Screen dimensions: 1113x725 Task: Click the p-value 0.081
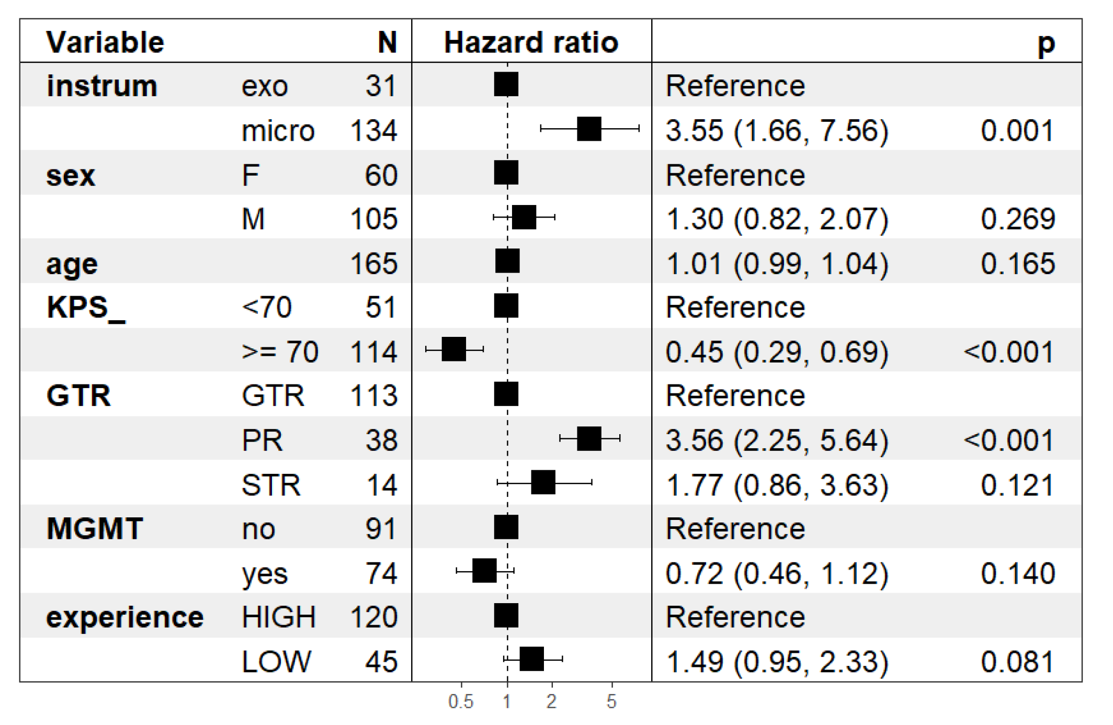(1018, 662)
